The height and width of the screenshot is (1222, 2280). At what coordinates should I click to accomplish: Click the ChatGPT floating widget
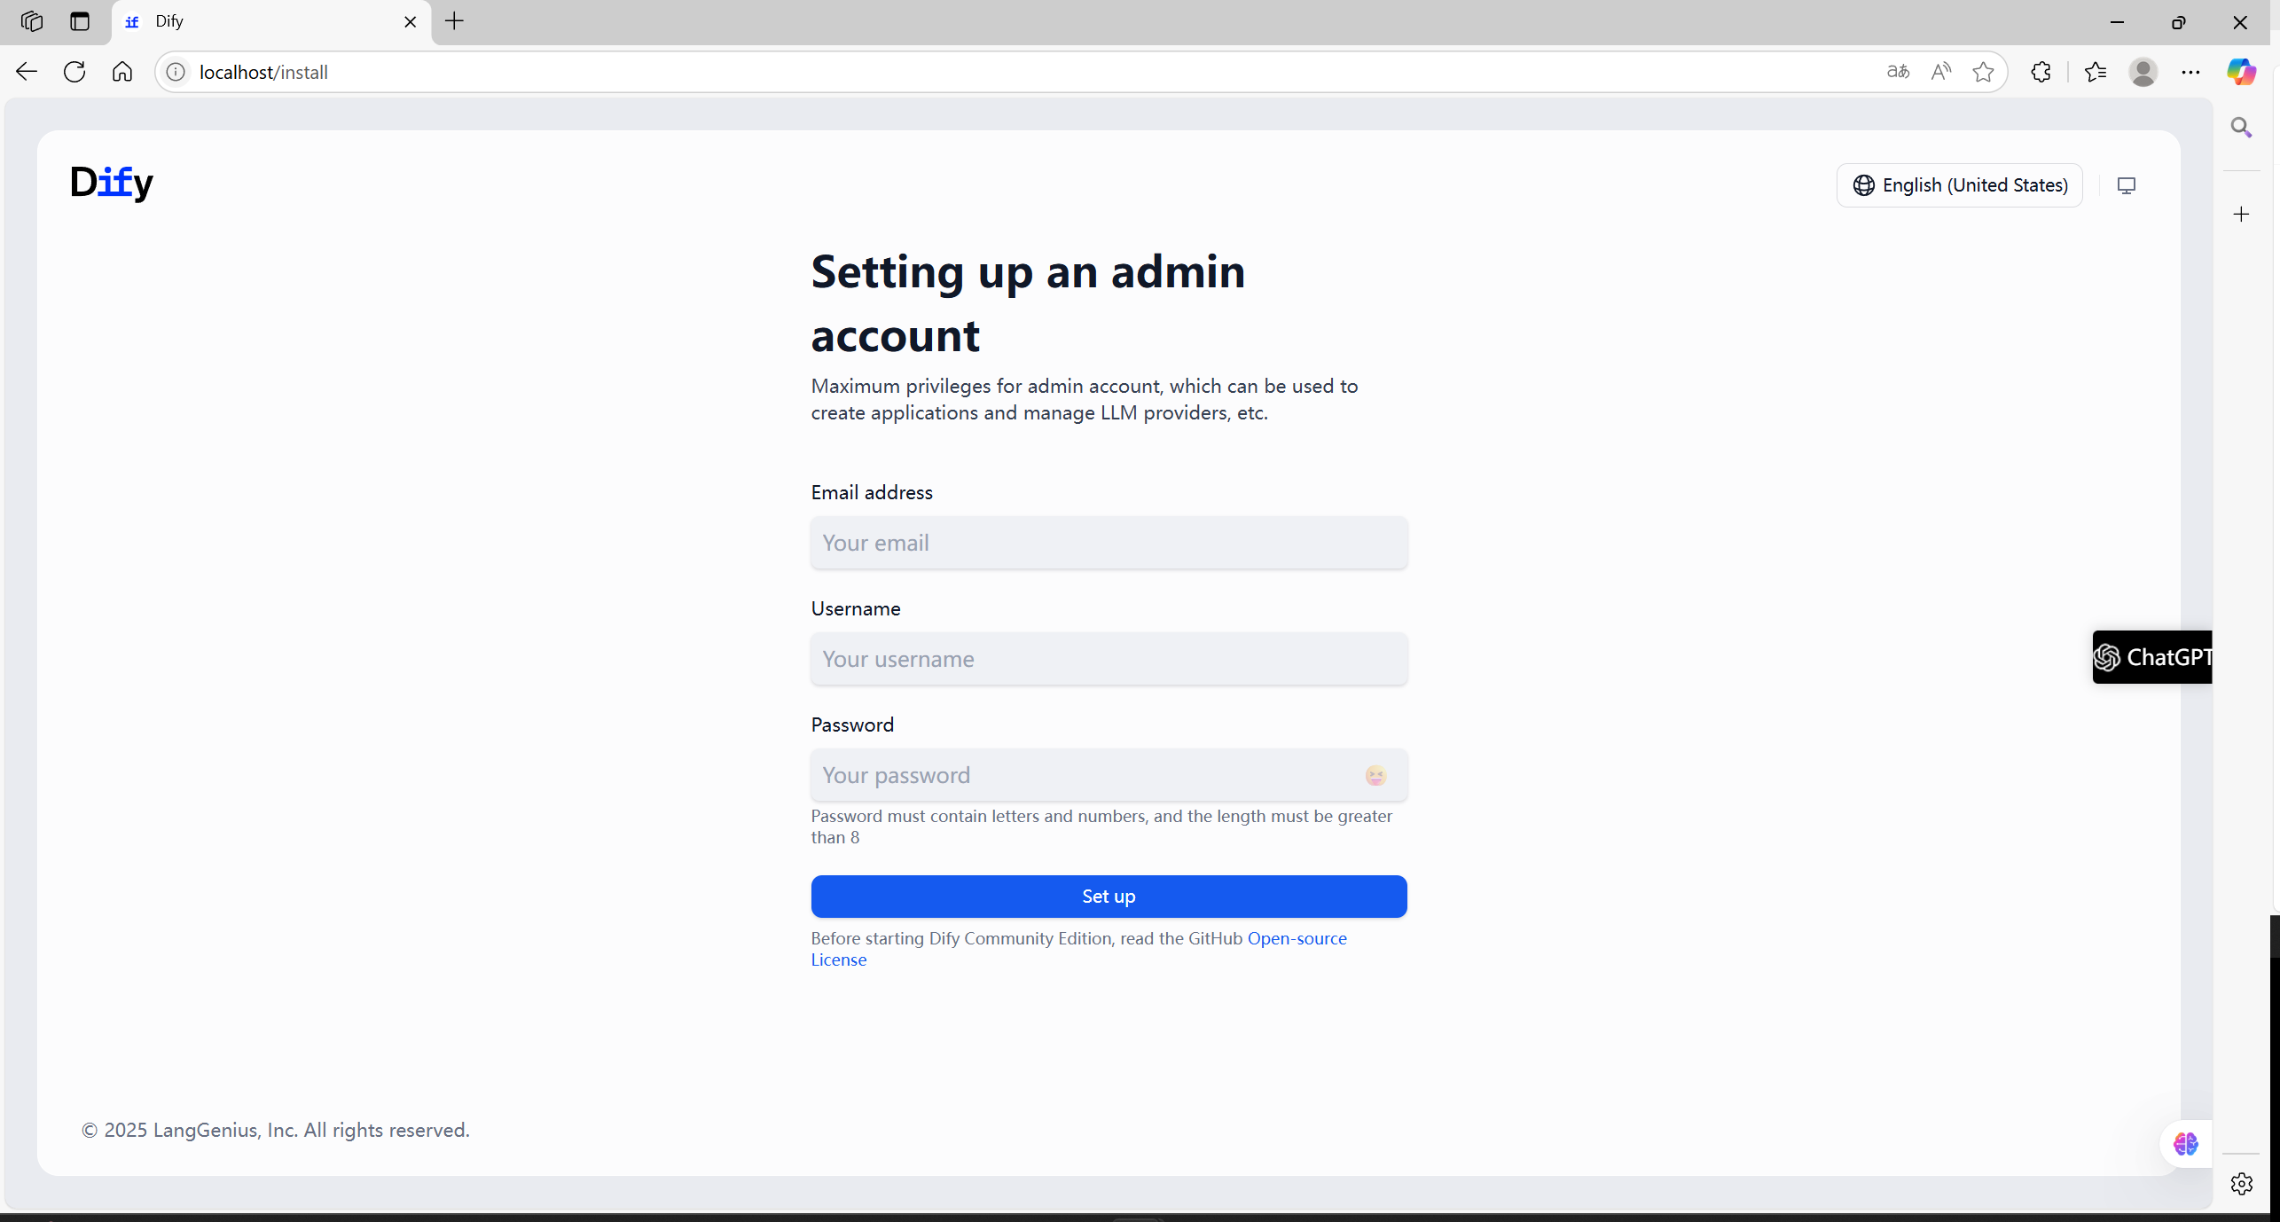[x=2152, y=657]
